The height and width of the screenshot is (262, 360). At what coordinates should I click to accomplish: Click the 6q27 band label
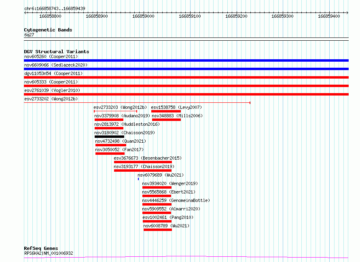pyautogui.click(x=29, y=35)
